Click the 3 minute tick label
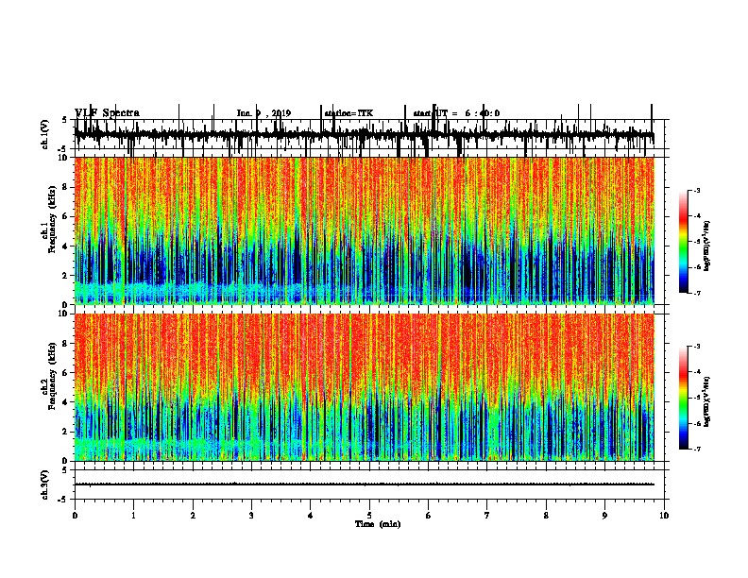 coord(251,516)
